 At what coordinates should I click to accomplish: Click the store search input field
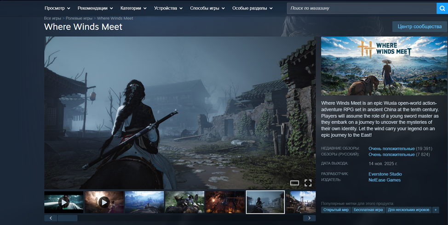pos(361,8)
